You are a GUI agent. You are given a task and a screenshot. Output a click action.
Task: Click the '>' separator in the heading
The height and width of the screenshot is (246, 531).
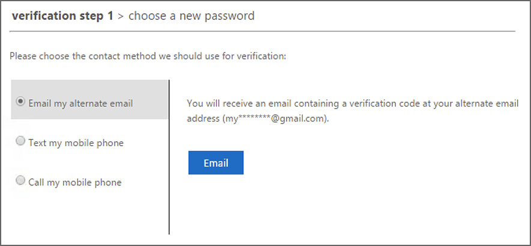(120, 16)
